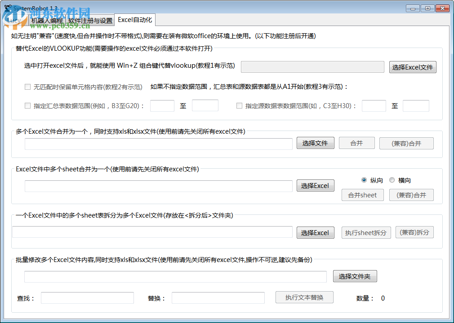Click the 选择Excel文件 button for VLOOKUP
454x323 pixels.
tap(412, 67)
